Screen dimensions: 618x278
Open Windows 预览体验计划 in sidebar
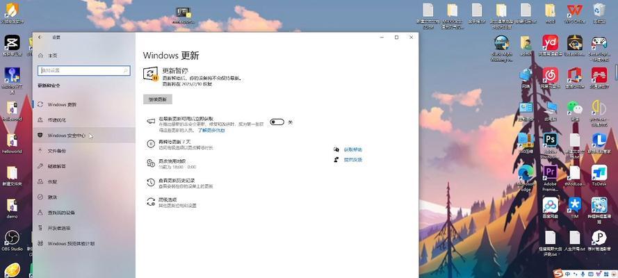click(x=84, y=243)
